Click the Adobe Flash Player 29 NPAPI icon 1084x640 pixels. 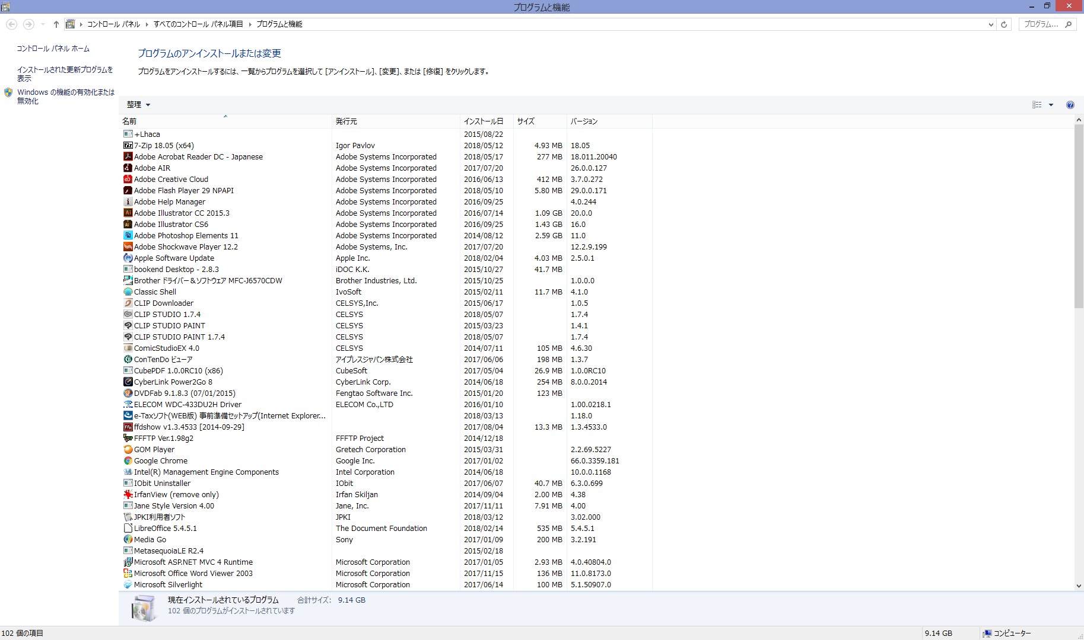(x=128, y=190)
